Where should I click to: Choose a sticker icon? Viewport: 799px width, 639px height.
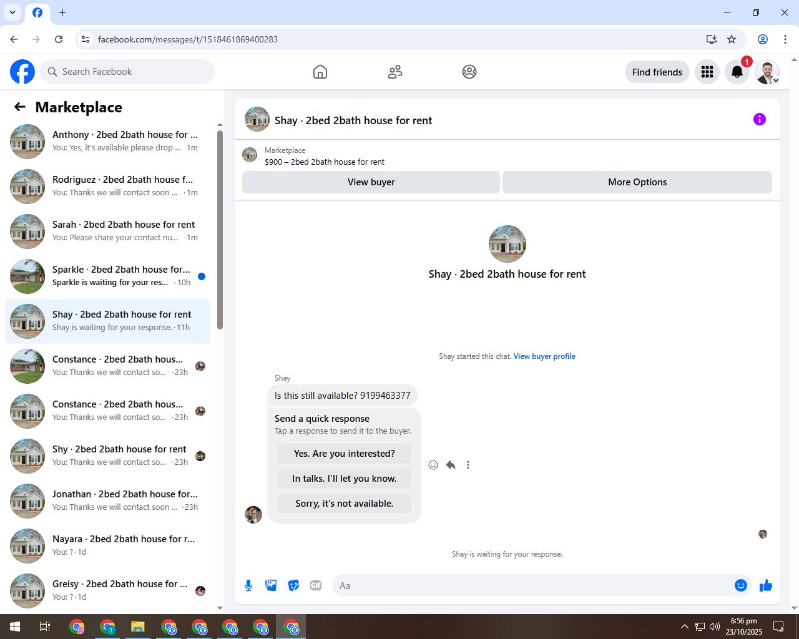tap(293, 585)
